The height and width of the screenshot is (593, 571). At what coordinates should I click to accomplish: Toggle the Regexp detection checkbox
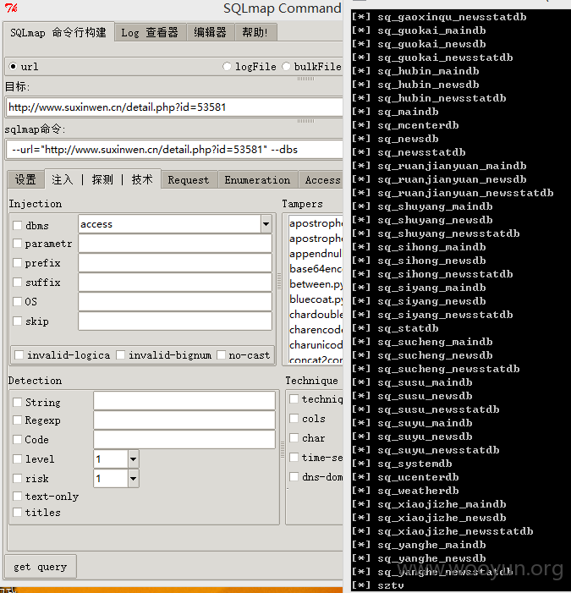pyautogui.click(x=18, y=420)
